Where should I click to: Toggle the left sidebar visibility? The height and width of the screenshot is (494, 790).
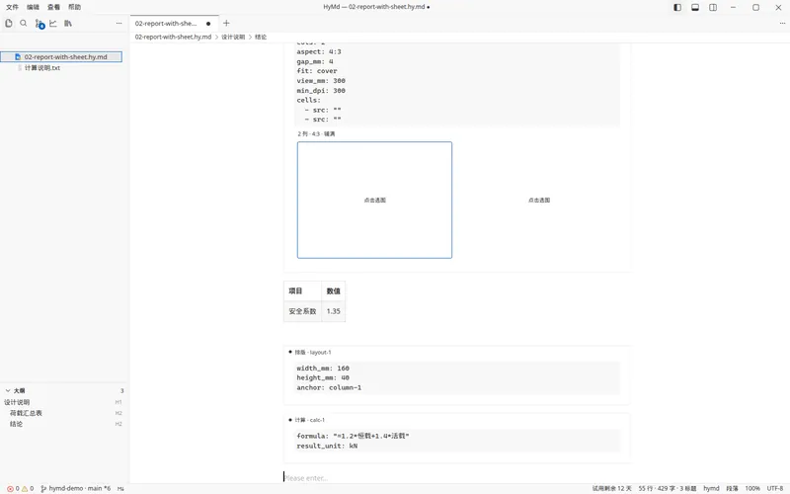coord(677,7)
